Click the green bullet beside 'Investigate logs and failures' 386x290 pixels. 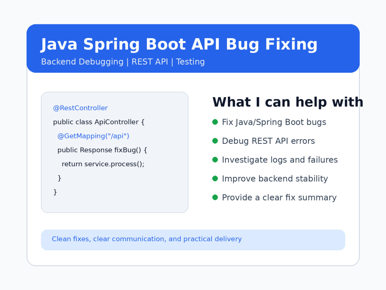[x=215, y=160]
